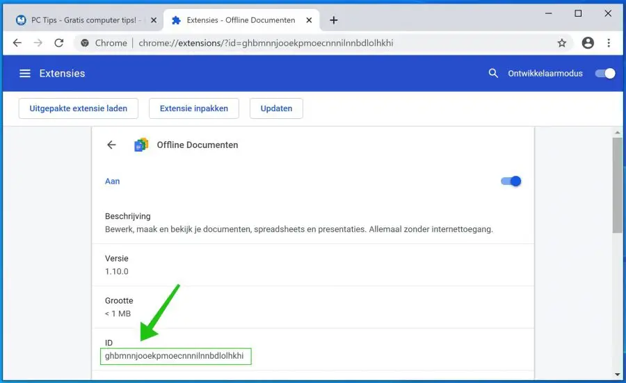Click the Chrome site info icon

pos(85,42)
